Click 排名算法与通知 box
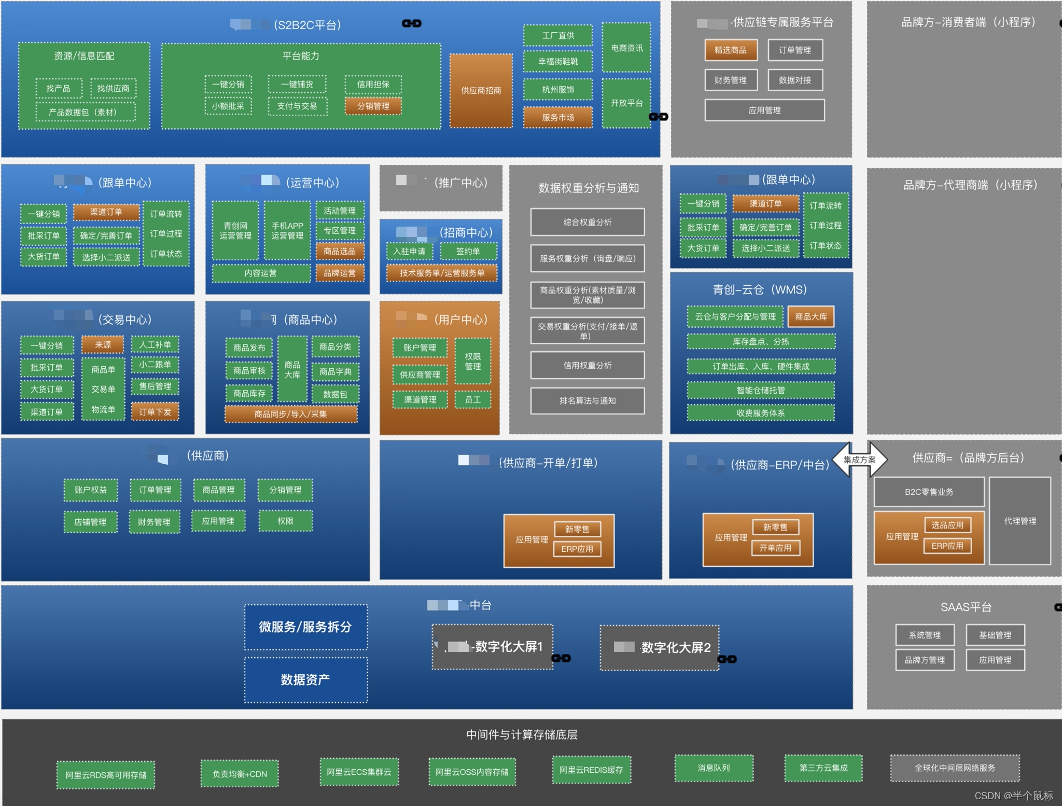 click(587, 401)
